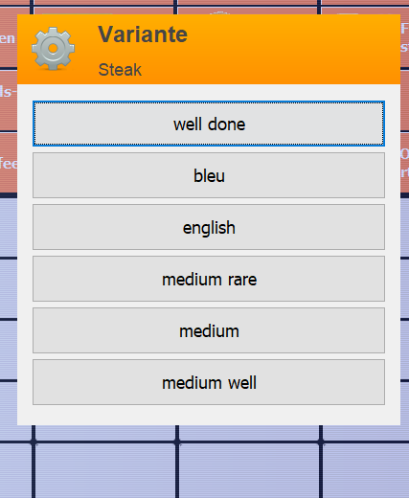Click the orange header bar empty area
The height and width of the screenshot is (498, 409).
pyautogui.click(x=287, y=50)
